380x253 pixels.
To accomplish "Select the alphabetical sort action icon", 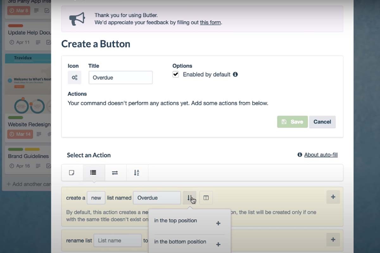I will tap(137, 172).
